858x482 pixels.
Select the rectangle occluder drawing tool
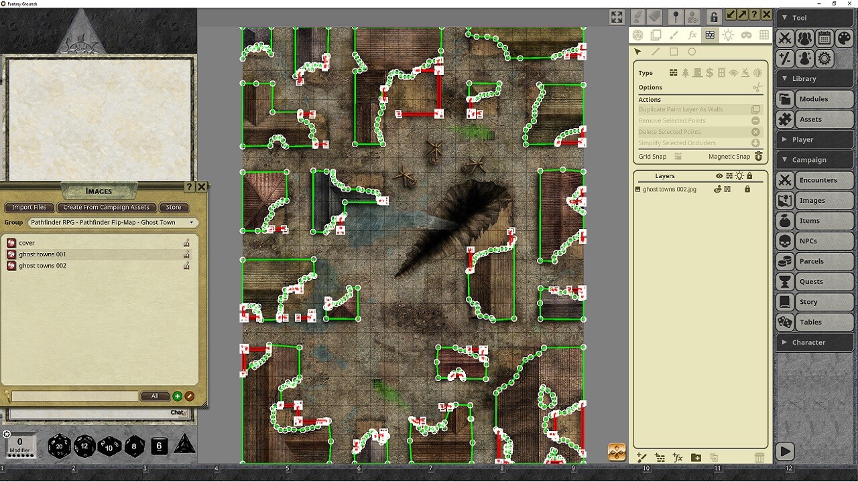tap(674, 52)
